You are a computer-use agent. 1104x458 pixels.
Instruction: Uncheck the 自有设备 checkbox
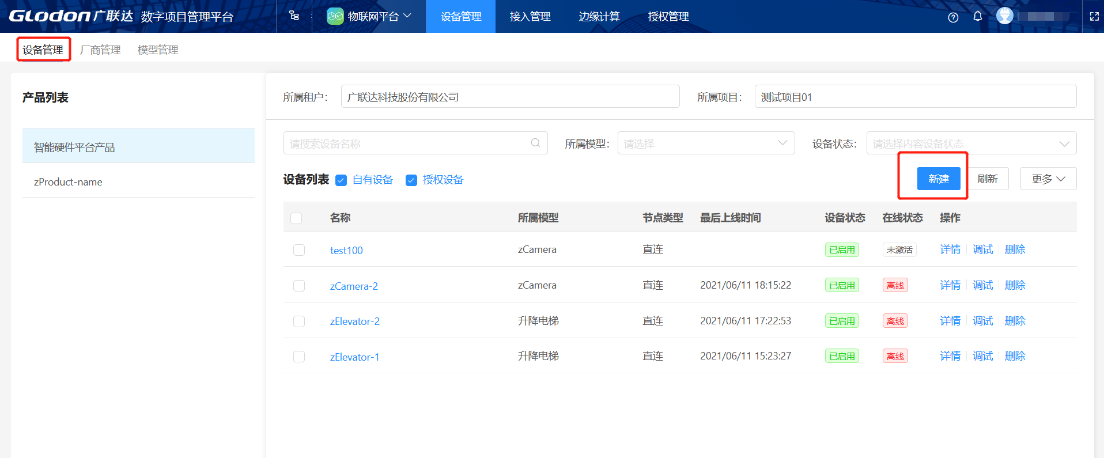tap(341, 180)
